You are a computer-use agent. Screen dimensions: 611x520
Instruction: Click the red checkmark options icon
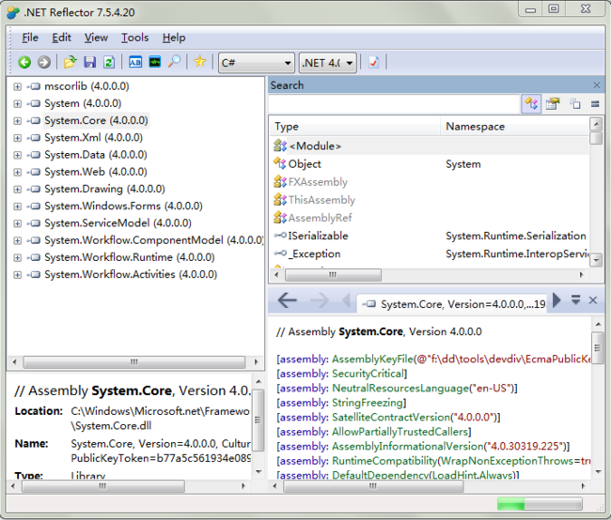[x=374, y=62]
